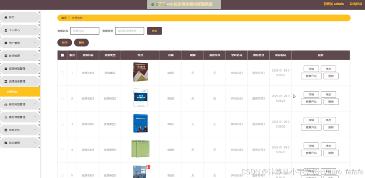Click the 发布时间 column header
The width and height of the screenshot is (365, 178).
tap(281, 56)
